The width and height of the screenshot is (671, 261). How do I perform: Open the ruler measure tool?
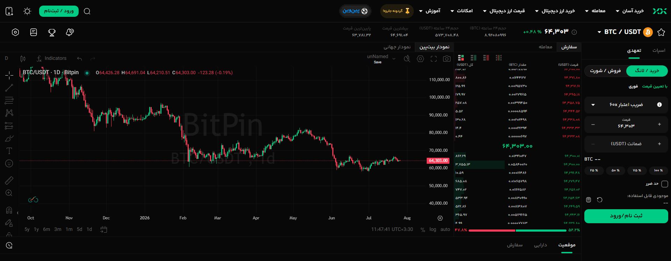click(x=9, y=180)
